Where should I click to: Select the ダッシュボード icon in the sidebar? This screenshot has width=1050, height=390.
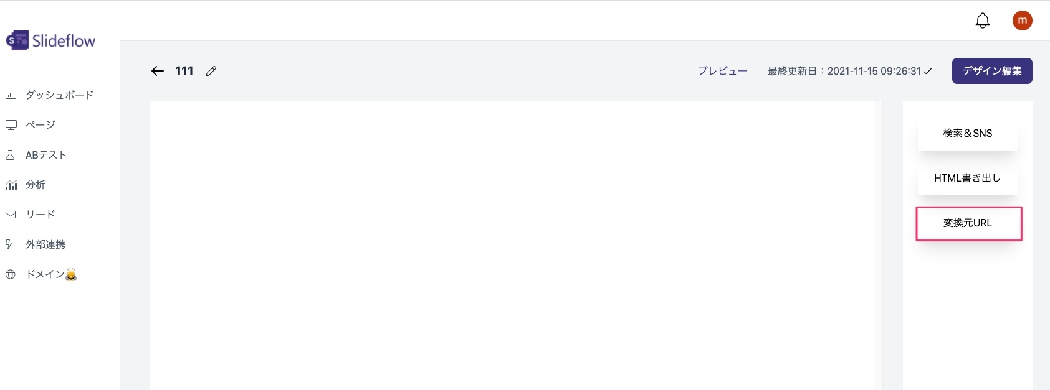[10, 95]
